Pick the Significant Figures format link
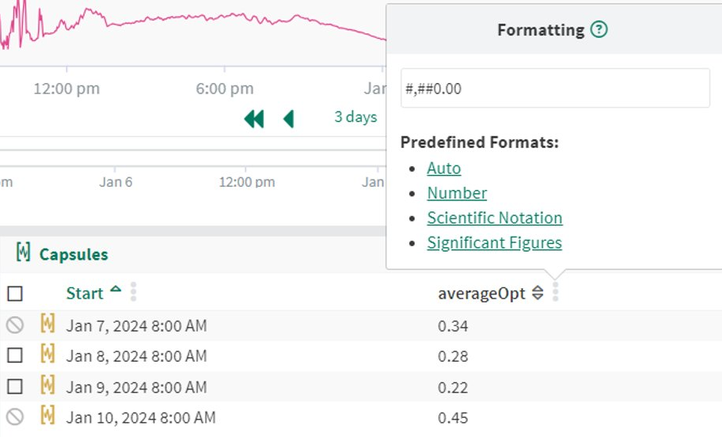722x437 pixels. 494,242
